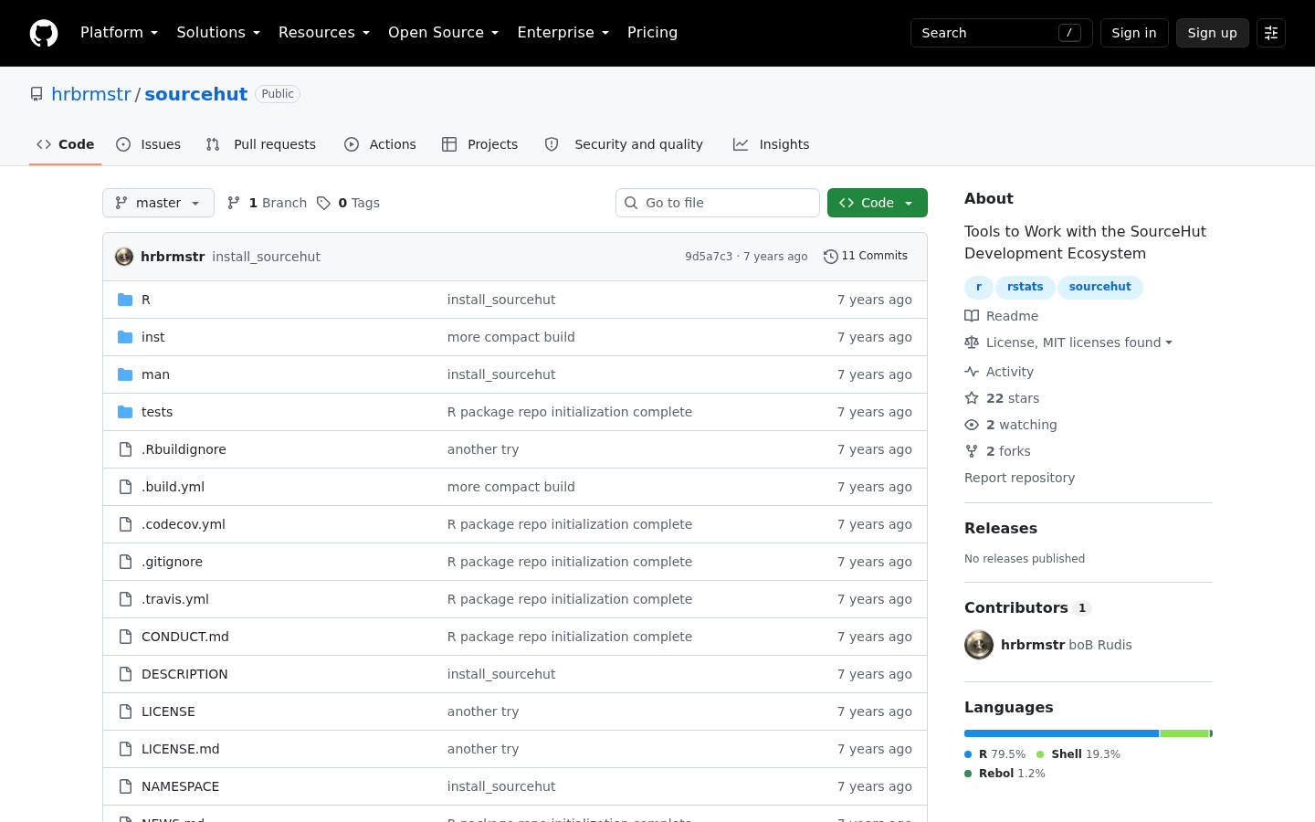Click the book icon beside Readme
The image size is (1315, 822).
972,316
